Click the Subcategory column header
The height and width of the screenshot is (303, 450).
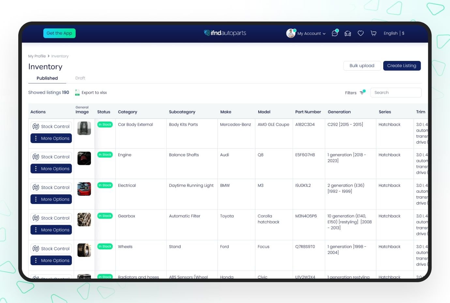coord(182,112)
